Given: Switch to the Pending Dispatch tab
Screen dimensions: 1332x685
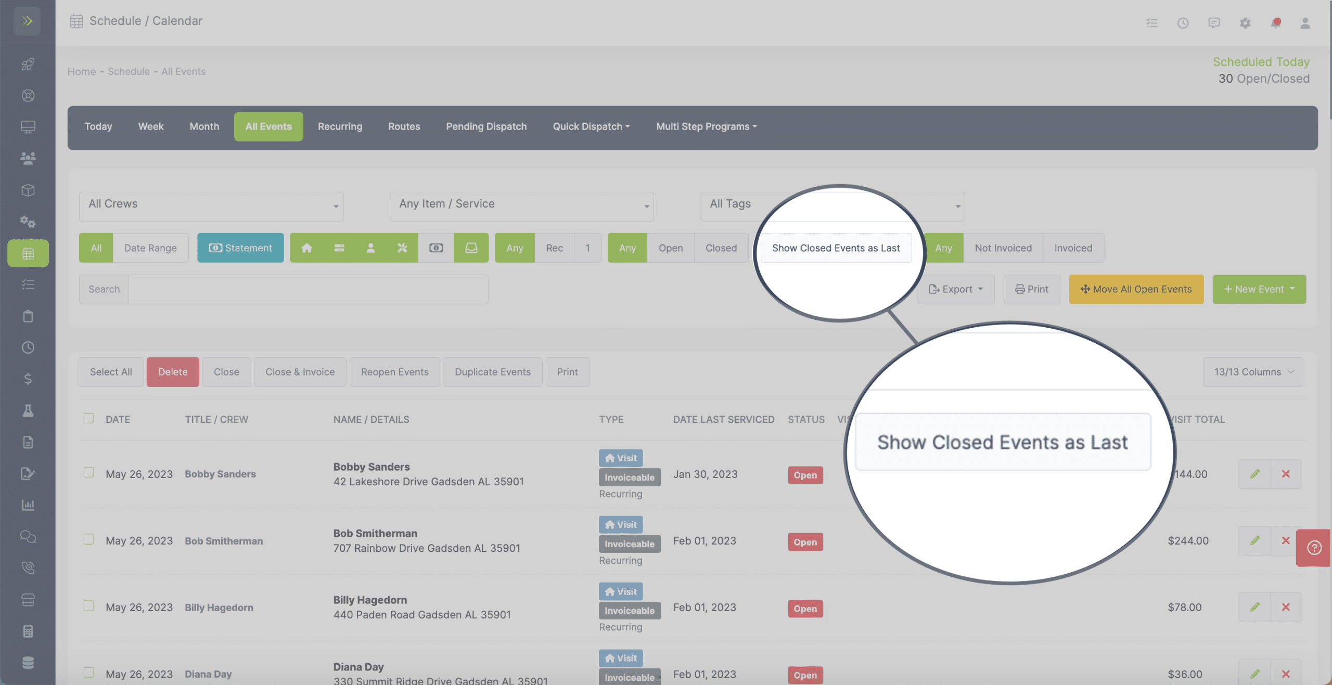Looking at the screenshot, I should pos(486,127).
